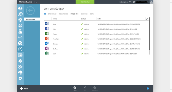Viewport: 172px width, 92px height.
Task: Click the Microsoft Azure logo text
Action: click(25, 2)
